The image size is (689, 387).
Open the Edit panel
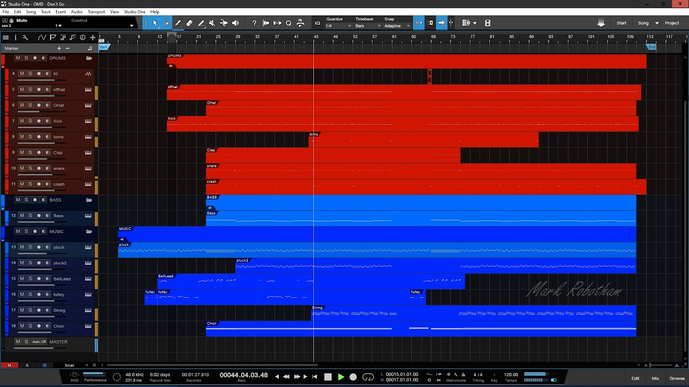pyautogui.click(x=635, y=378)
